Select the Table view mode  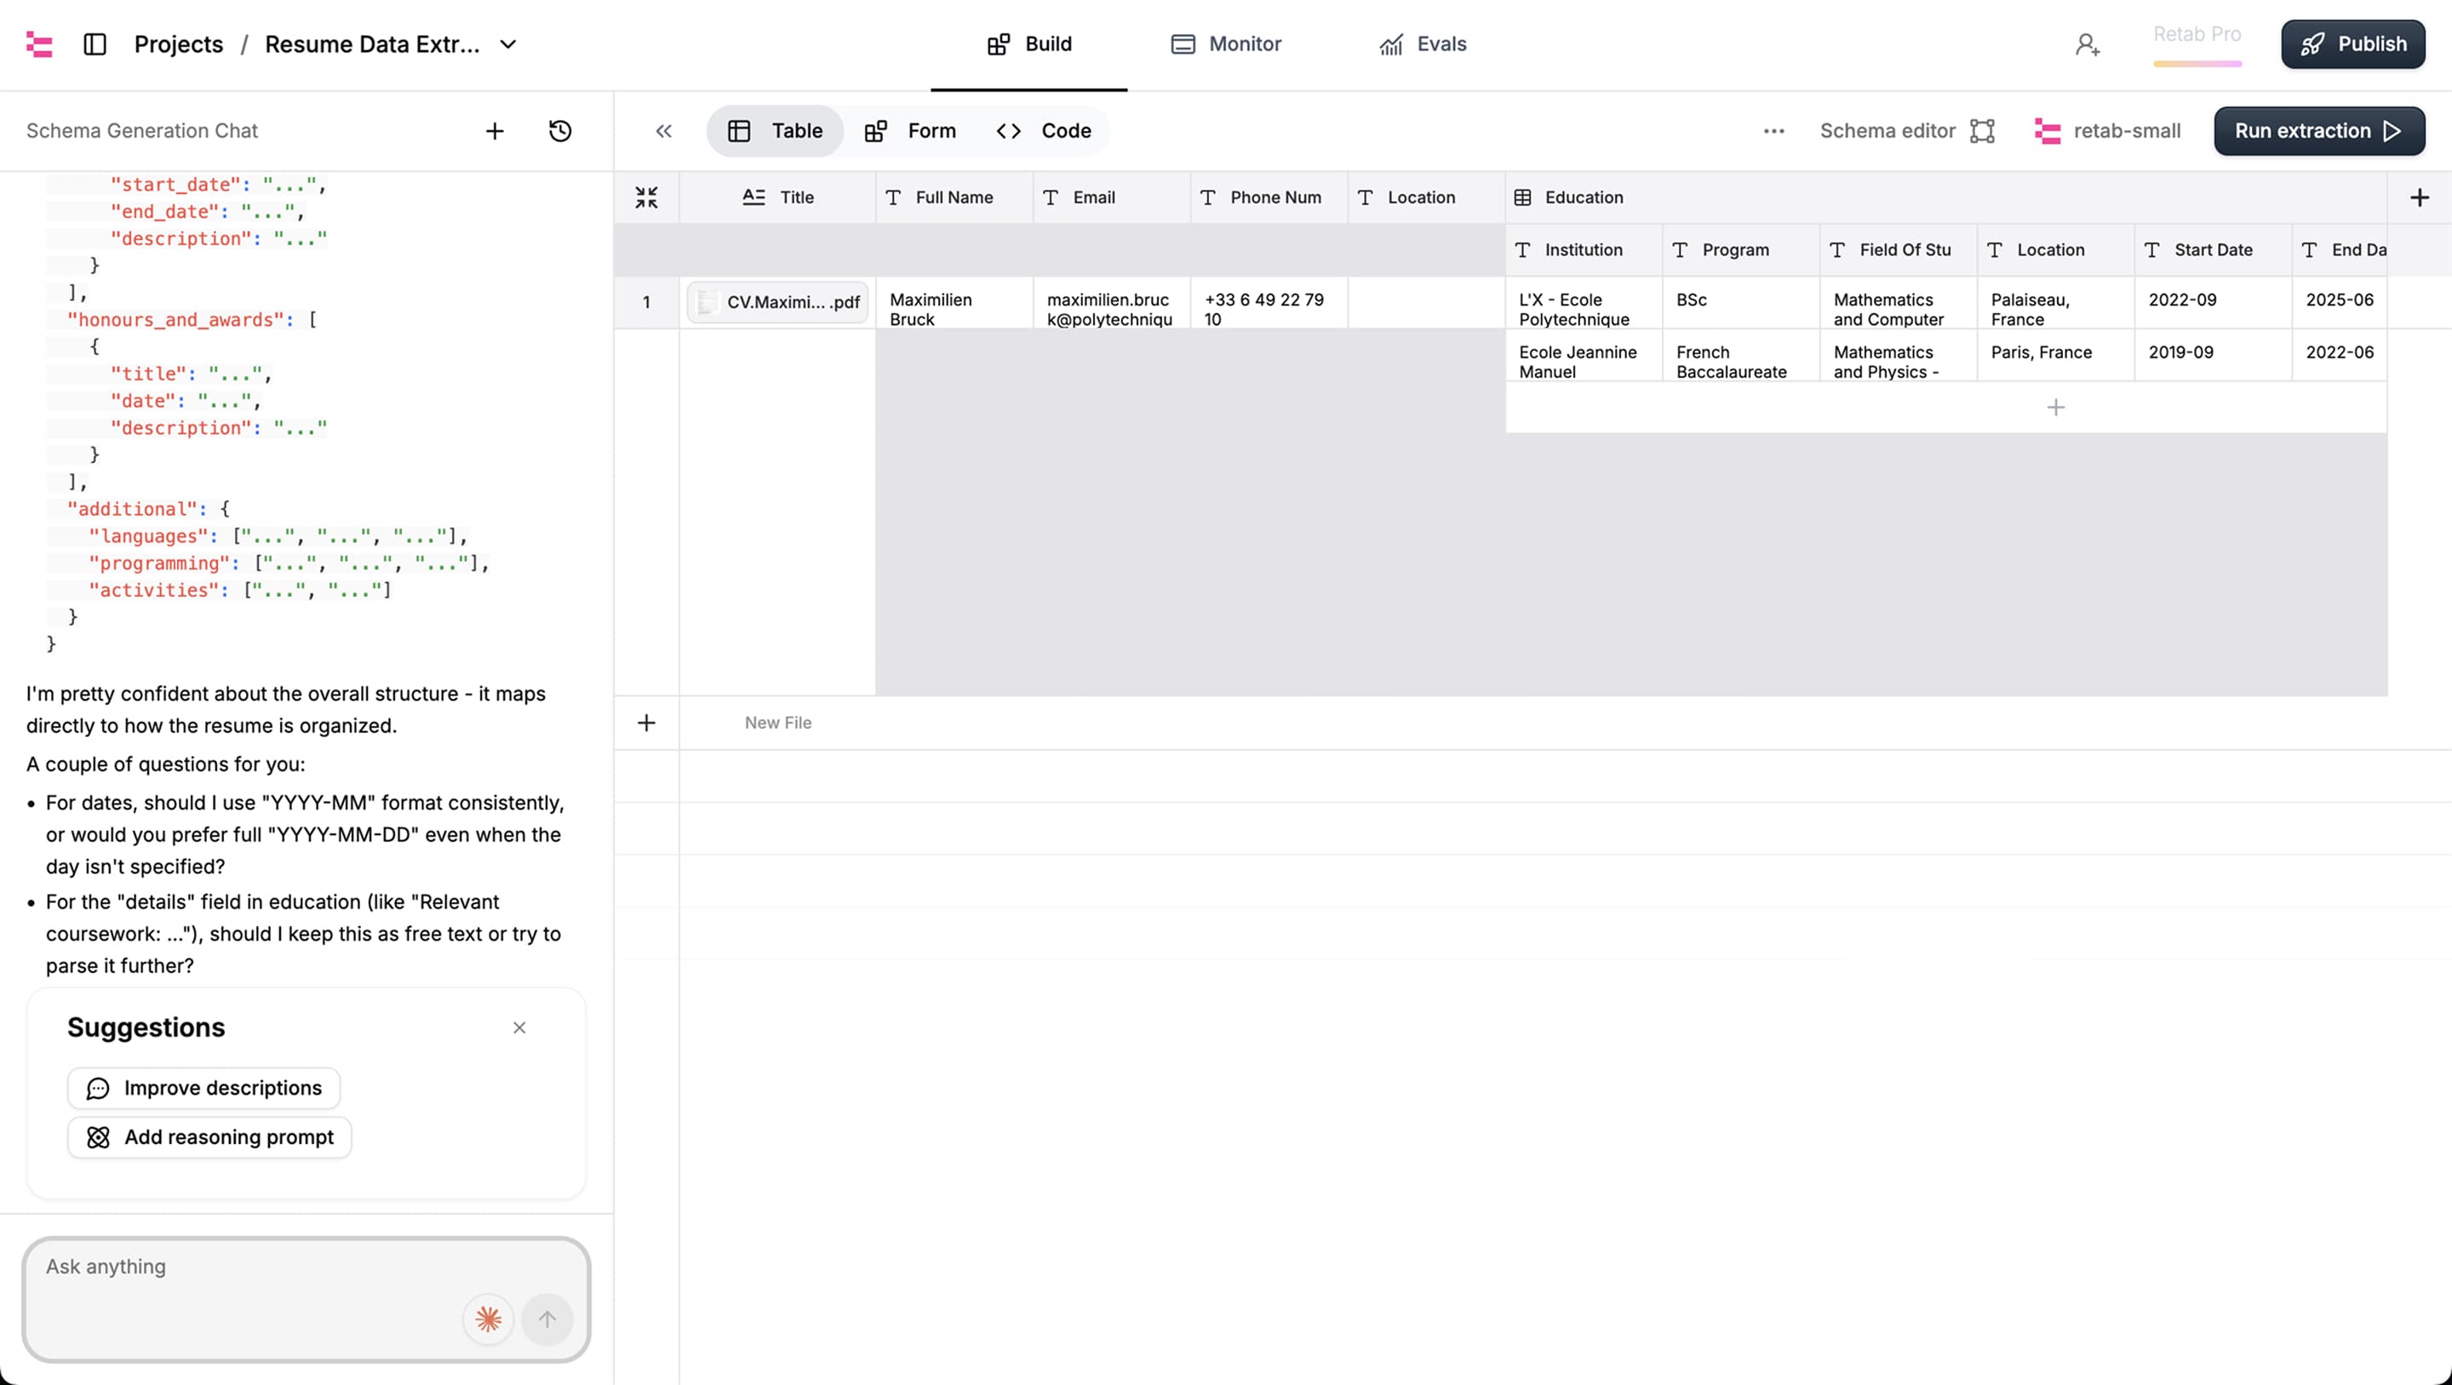(x=774, y=130)
